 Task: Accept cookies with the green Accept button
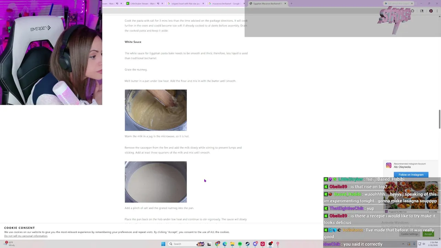click(x=428, y=234)
